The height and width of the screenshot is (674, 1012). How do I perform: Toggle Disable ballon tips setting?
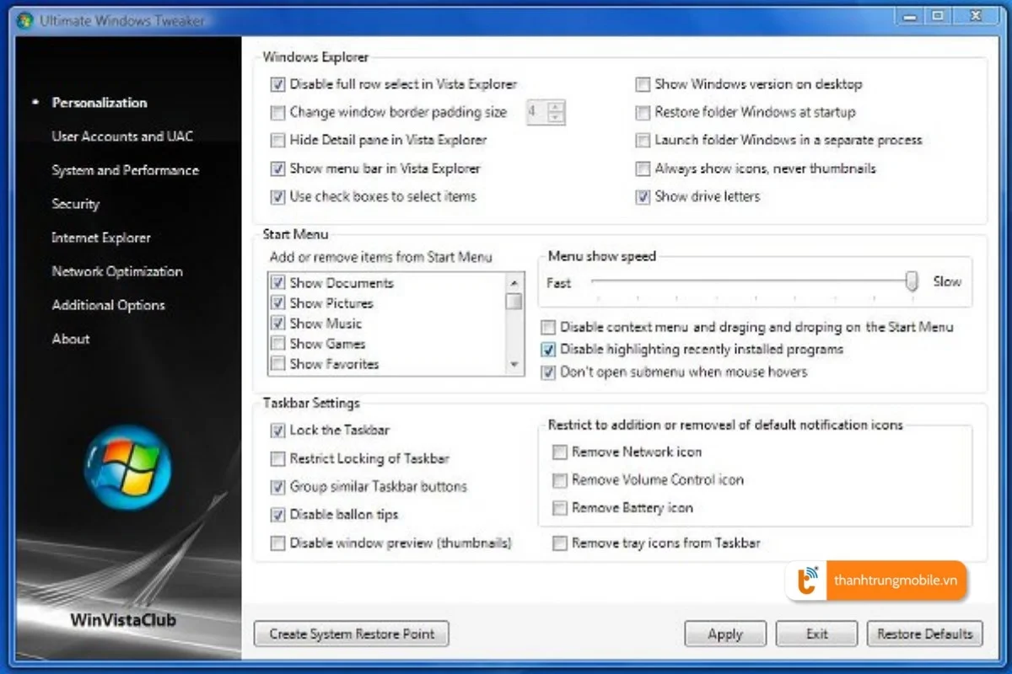click(x=277, y=515)
